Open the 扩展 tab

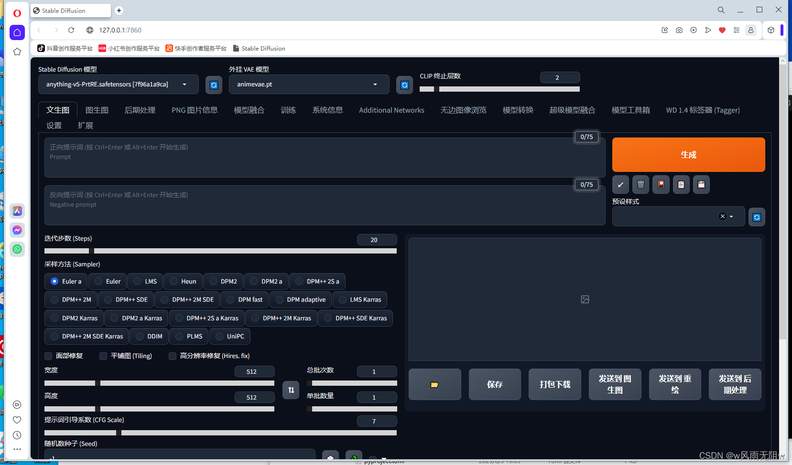click(86, 126)
